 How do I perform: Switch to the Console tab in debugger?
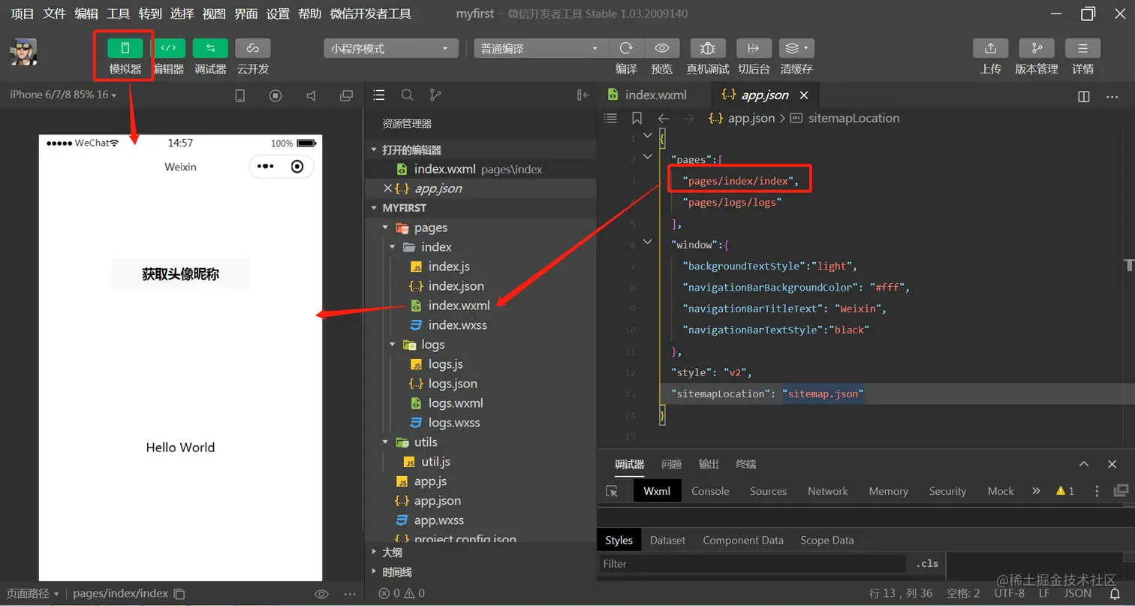(710, 491)
